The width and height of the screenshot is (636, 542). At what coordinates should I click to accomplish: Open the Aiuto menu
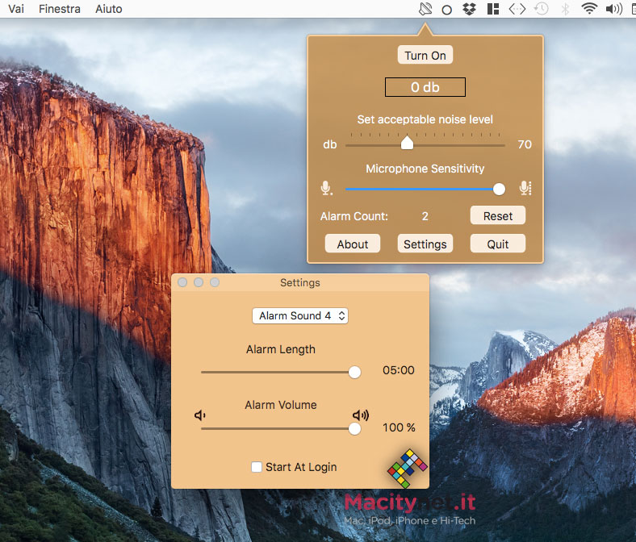click(x=109, y=9)
